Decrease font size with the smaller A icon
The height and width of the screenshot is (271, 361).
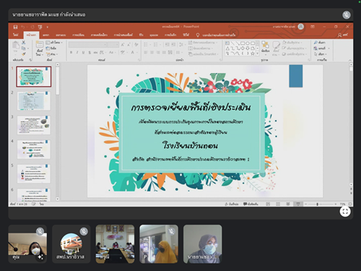(x=129, y=45)
